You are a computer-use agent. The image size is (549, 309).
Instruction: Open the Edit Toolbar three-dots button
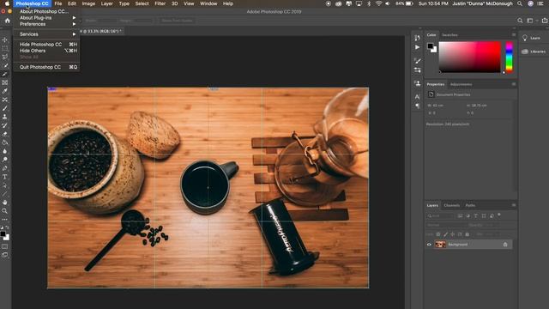tap(5, 220)
